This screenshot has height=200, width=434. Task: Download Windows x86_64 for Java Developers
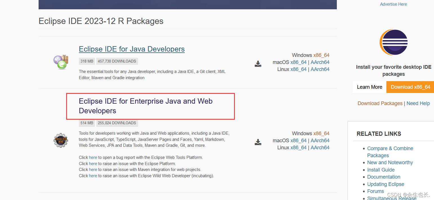click(x=321, y=55)
